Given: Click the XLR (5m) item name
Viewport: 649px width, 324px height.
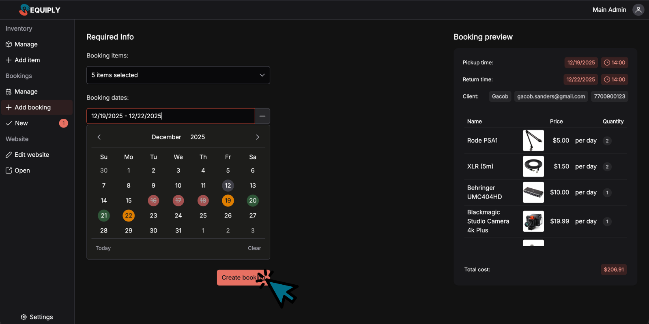Looking at the screenshot, I should 480,166.
